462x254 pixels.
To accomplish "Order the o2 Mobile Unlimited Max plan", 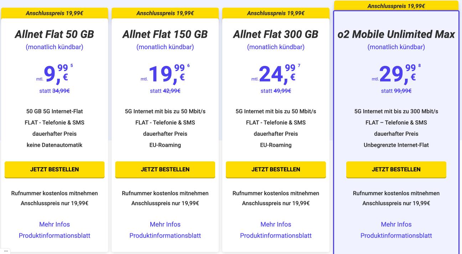I will click(x=396, y=170).
